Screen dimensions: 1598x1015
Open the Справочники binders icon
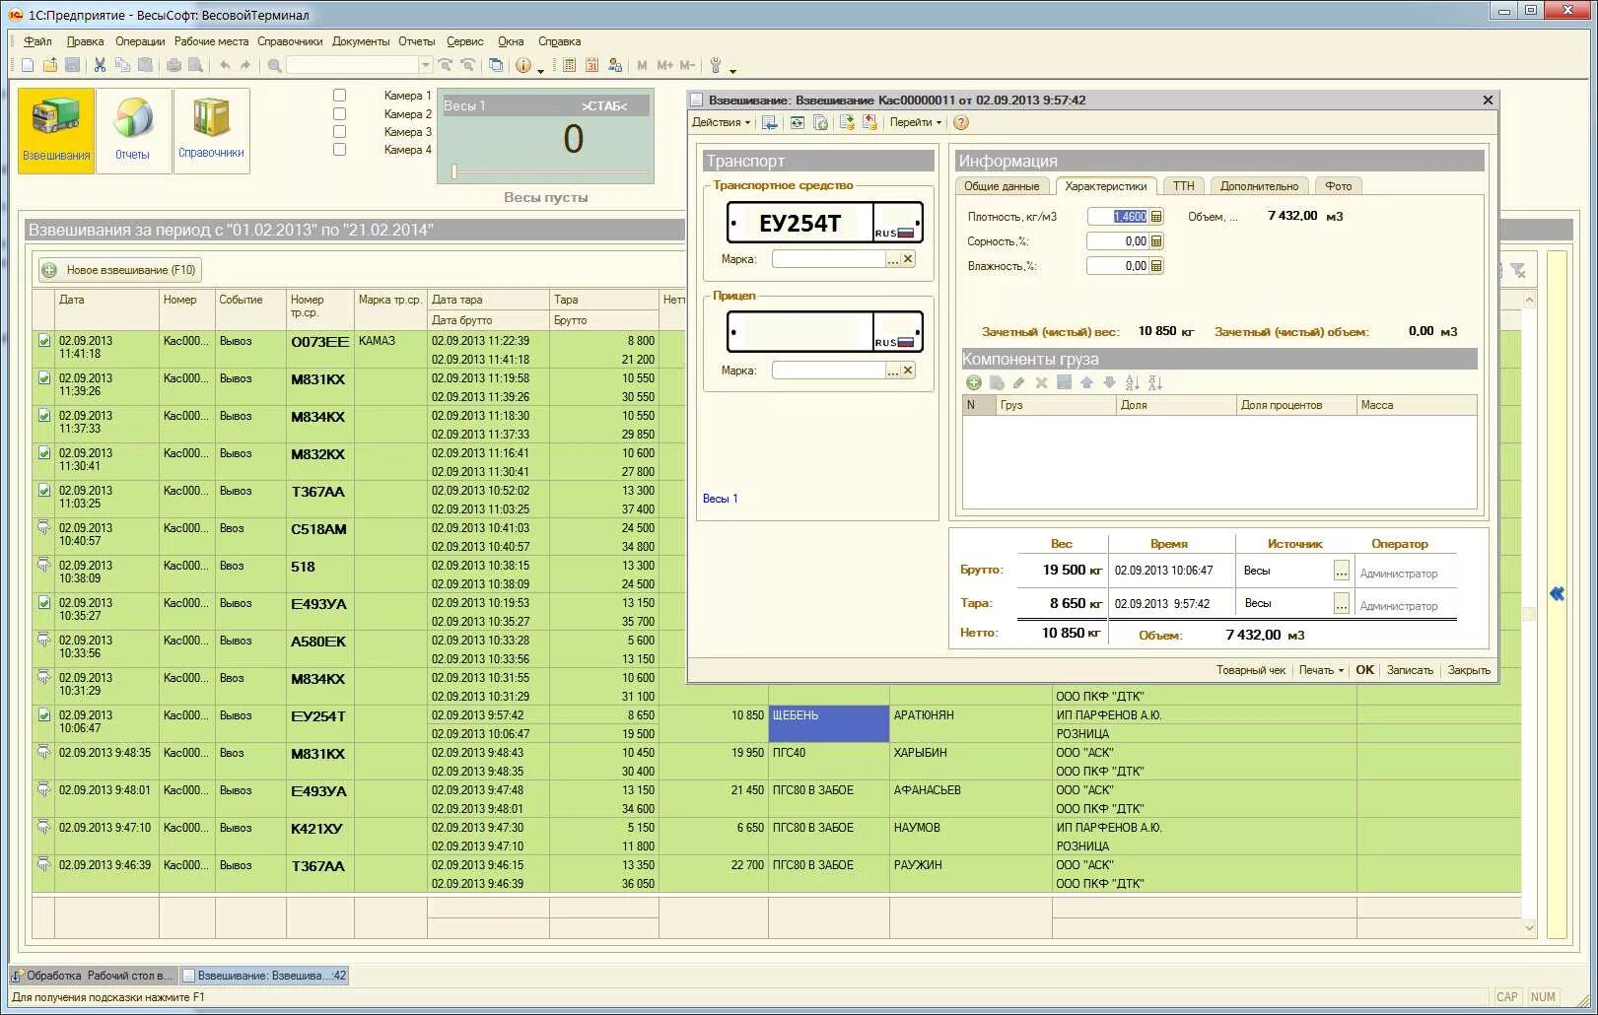click(x=211, y=130)
